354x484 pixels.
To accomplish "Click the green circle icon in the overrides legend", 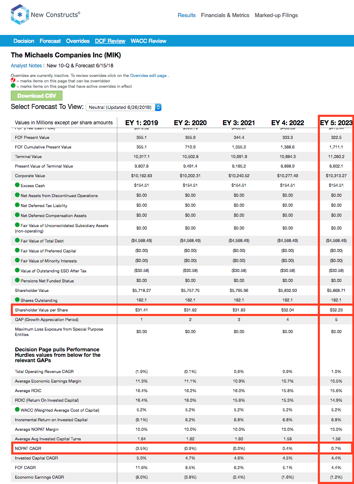I will [13, 86].
